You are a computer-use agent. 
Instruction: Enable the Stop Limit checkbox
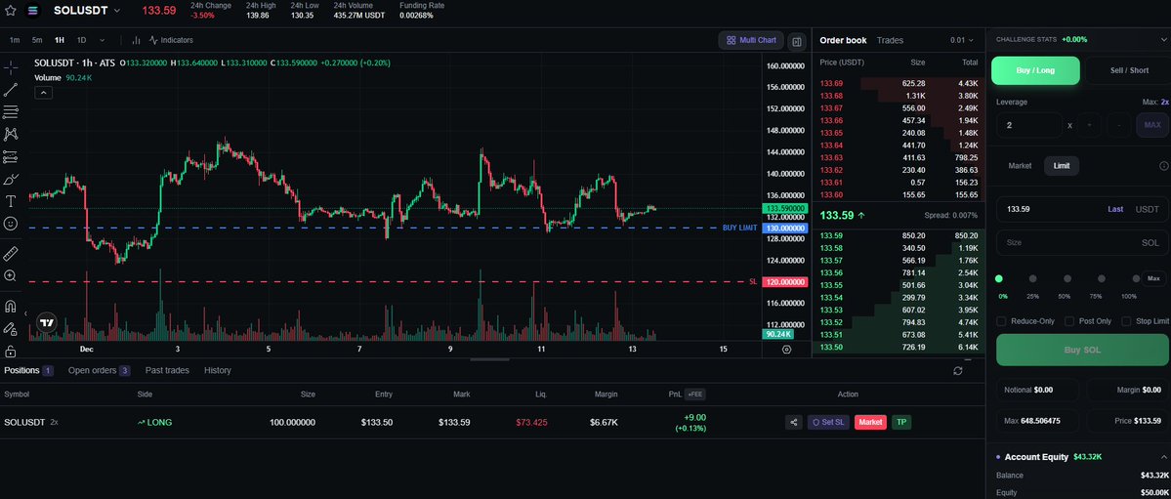point(1126,321)
